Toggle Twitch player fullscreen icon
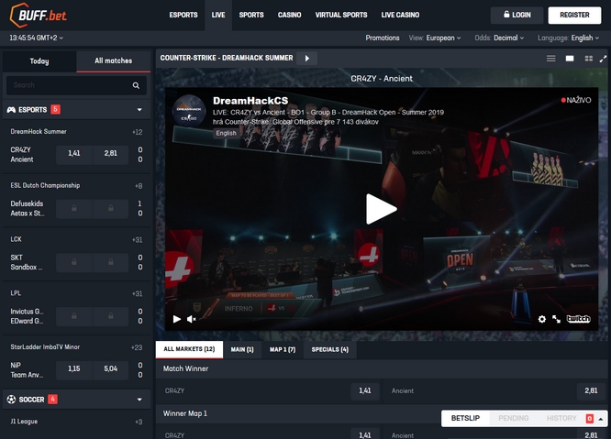Screen dimensions: 611x439 click(x=557, y=319)
